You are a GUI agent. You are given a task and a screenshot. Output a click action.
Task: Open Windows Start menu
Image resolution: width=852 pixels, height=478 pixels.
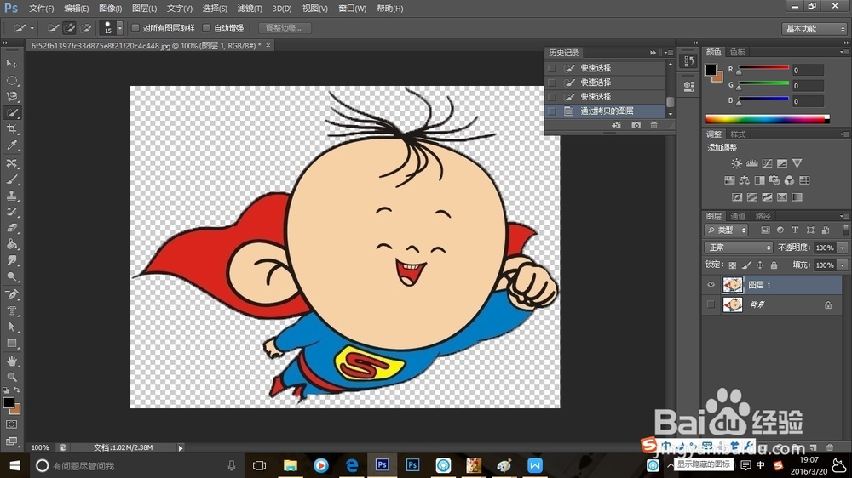click(x=14, y=465)
